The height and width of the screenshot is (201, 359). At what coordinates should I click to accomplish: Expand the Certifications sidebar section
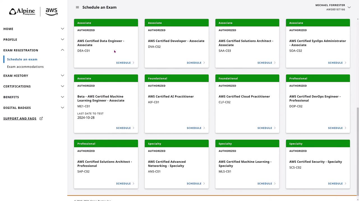click(x=62, y=86)
